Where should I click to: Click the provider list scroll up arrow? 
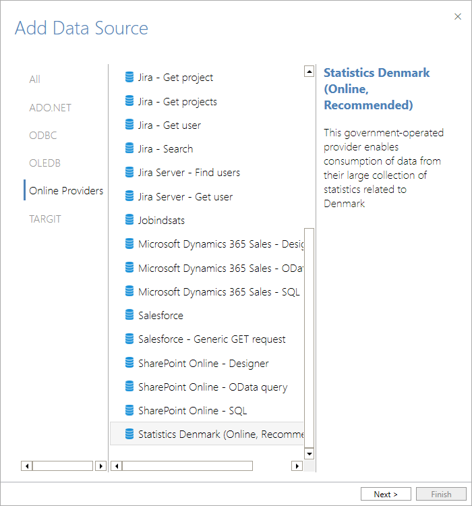(x=309, y=72)
